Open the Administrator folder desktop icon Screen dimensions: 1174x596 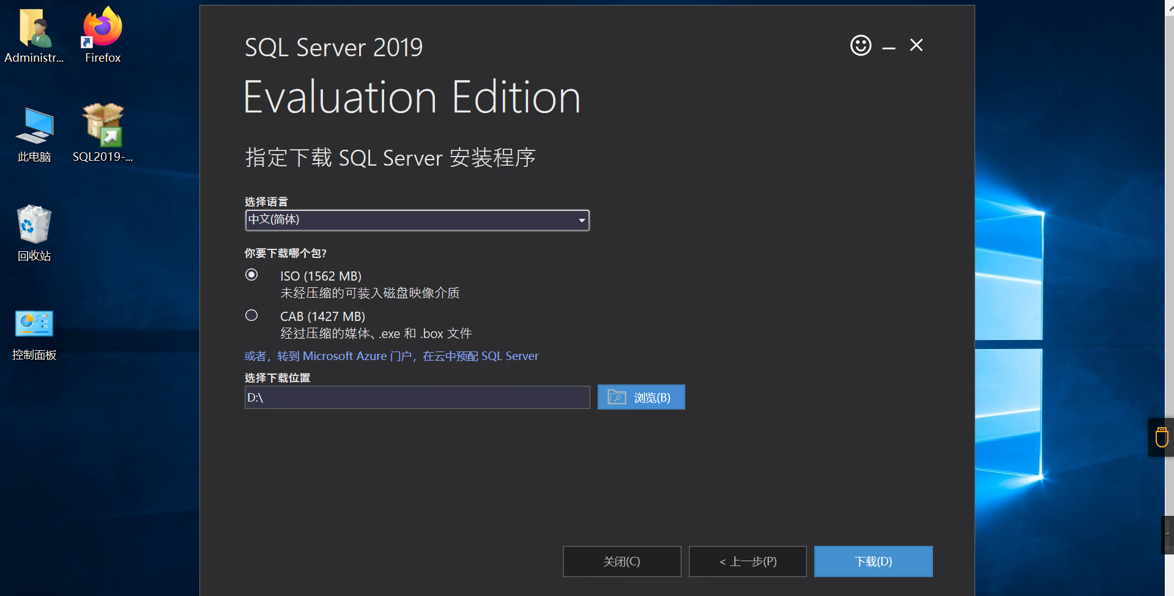pyautogui.click(x=34, y=35)
